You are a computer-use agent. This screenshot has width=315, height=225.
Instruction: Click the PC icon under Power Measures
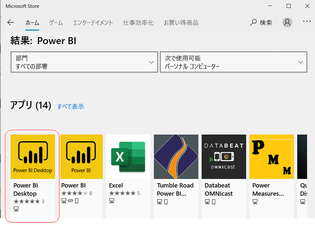255,202
